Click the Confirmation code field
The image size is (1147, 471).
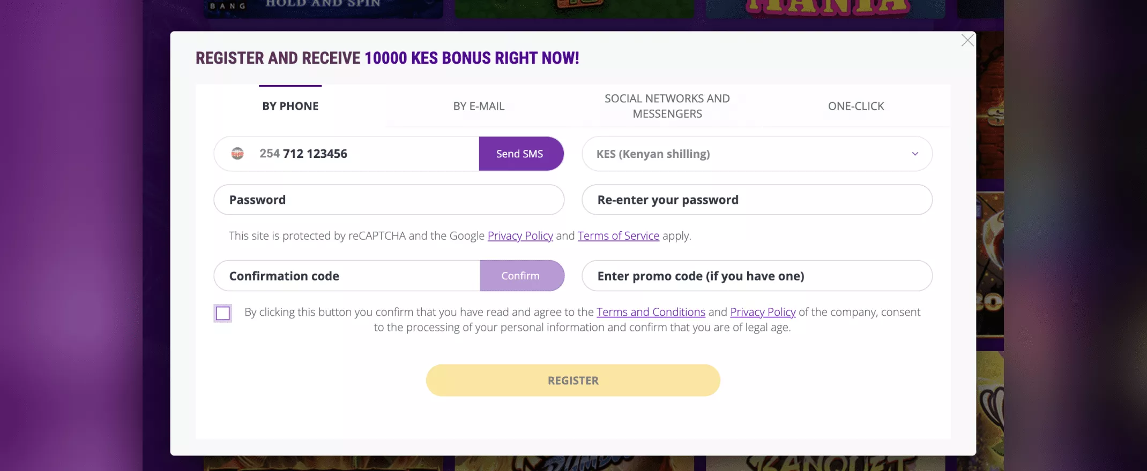(x=347, y=276)
